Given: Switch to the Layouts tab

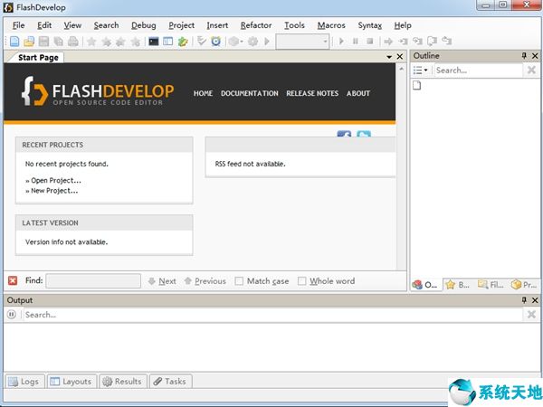Looking at the screenshot, I should [x=71, y=381].
